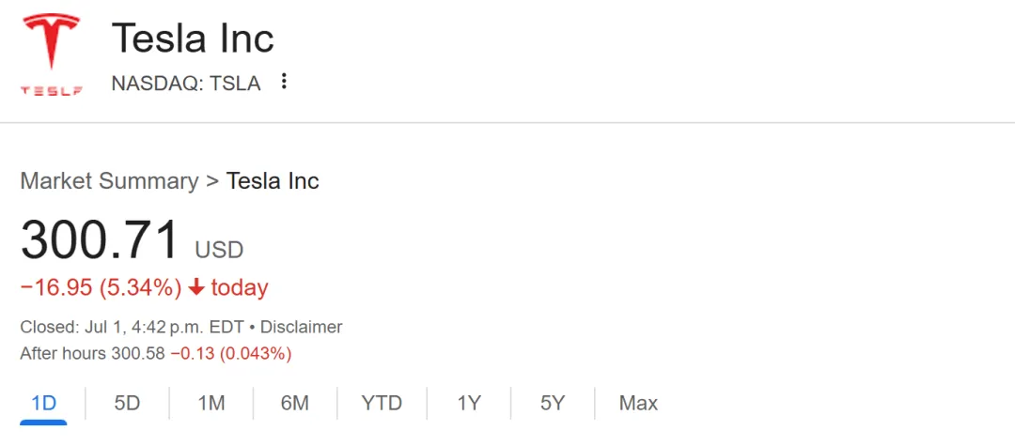This screenshot has height=446, width=1015.
Task: Click the Tesla Inc title heading
Action: tap(193, 38)
